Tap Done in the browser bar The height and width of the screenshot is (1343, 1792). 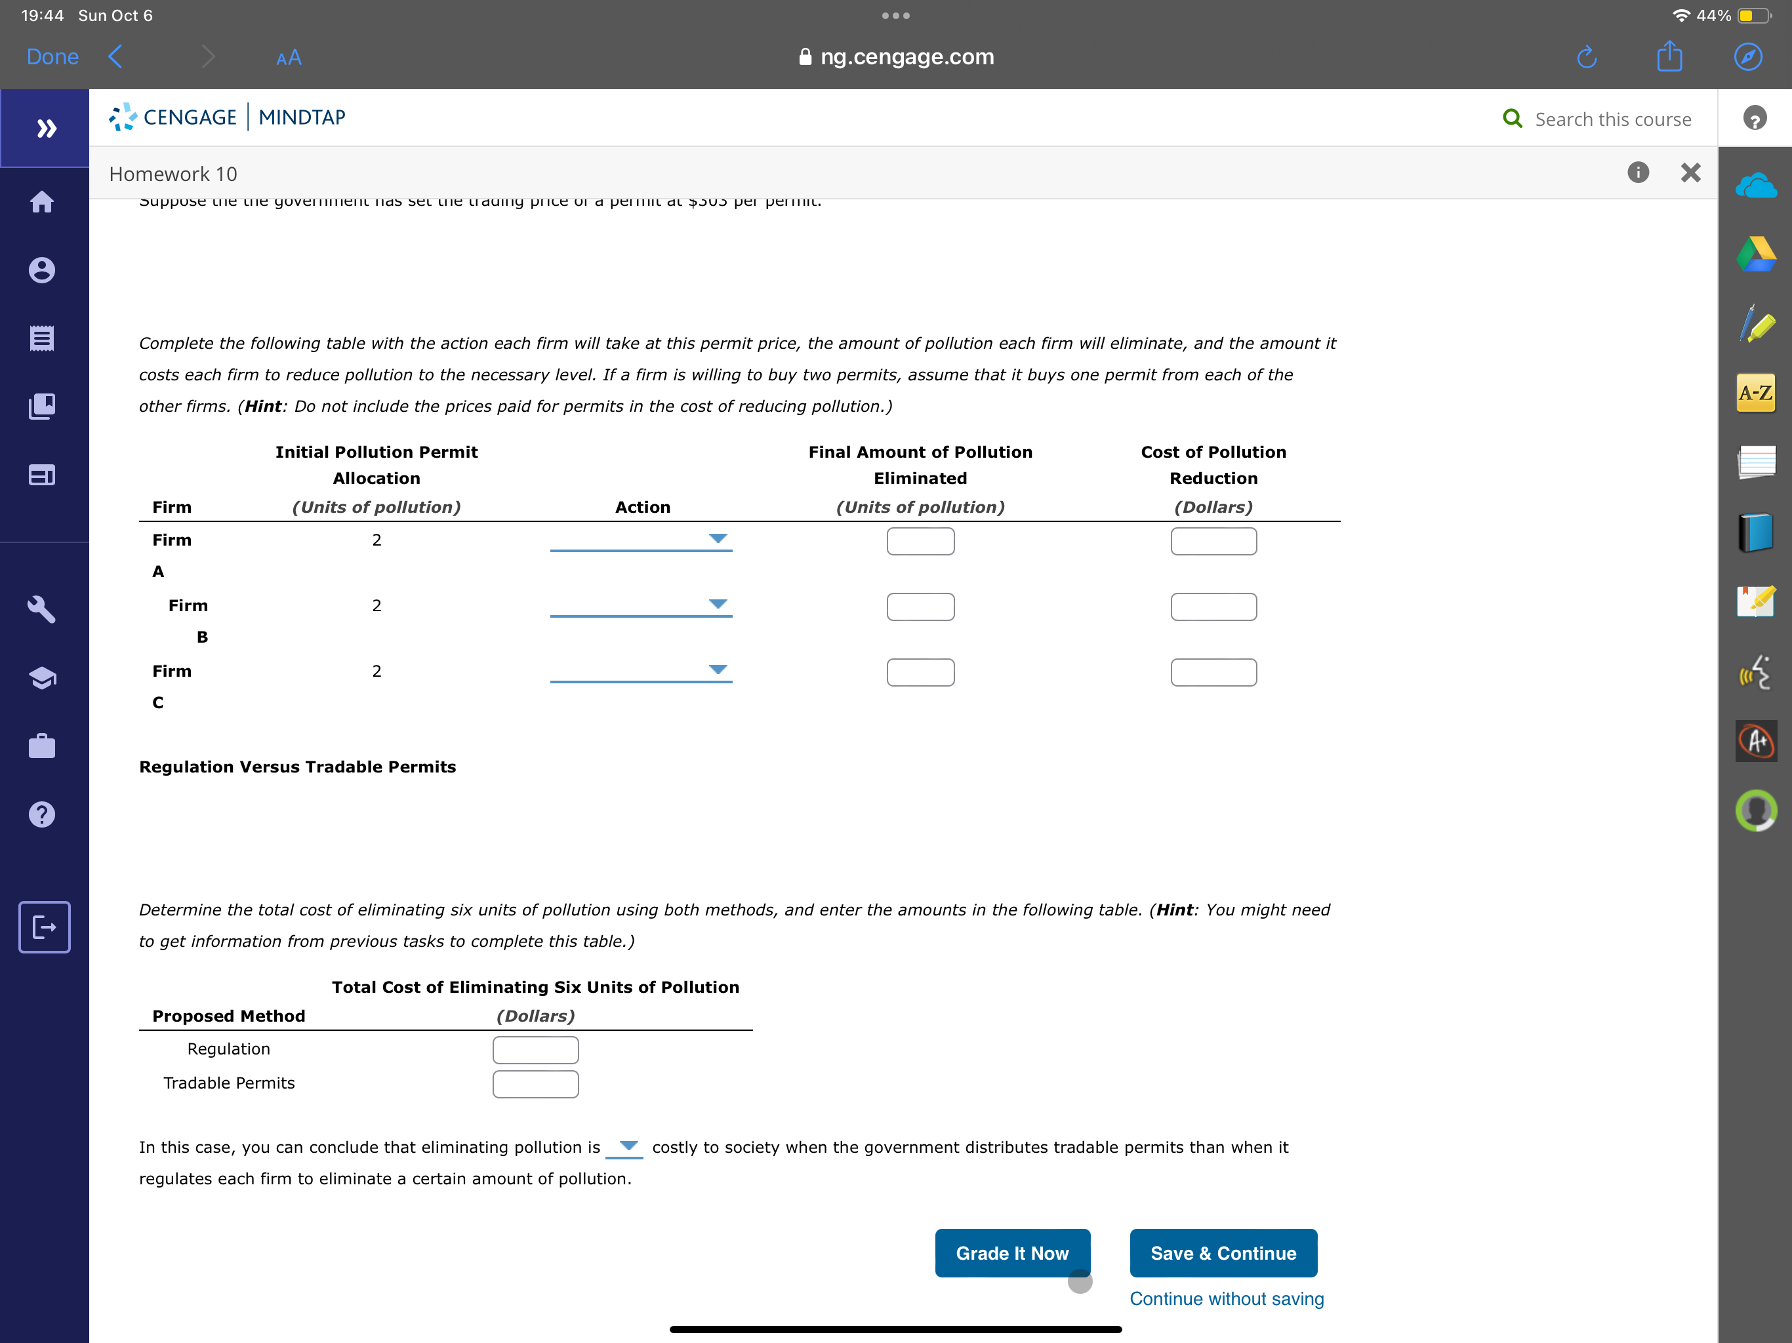[x=52, y=56]
